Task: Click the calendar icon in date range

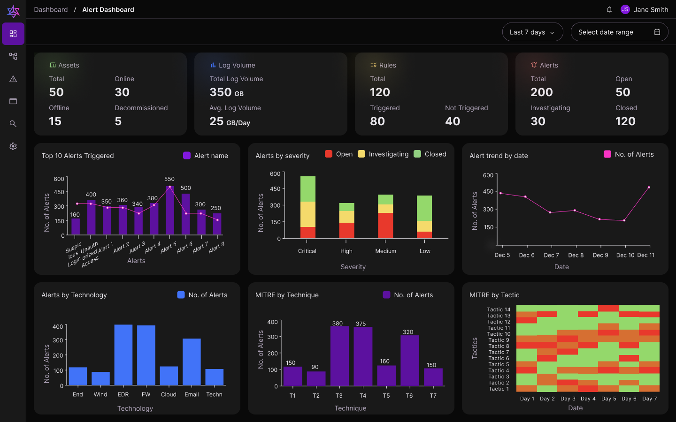Action: tap(657, 32)
